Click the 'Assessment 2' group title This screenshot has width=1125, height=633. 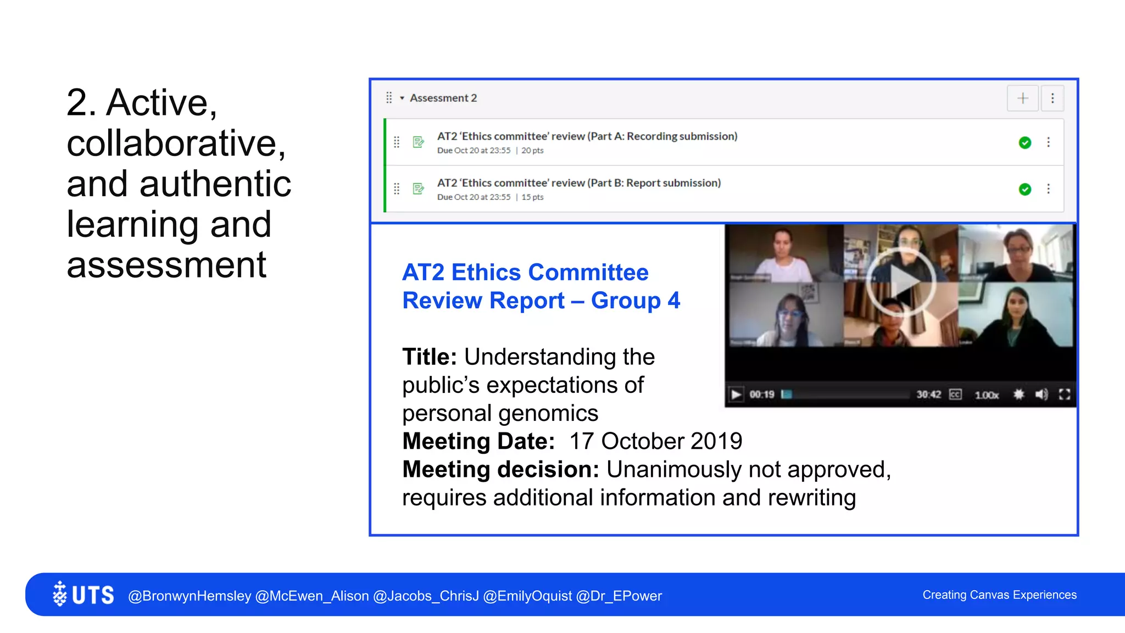coord(443,98)
